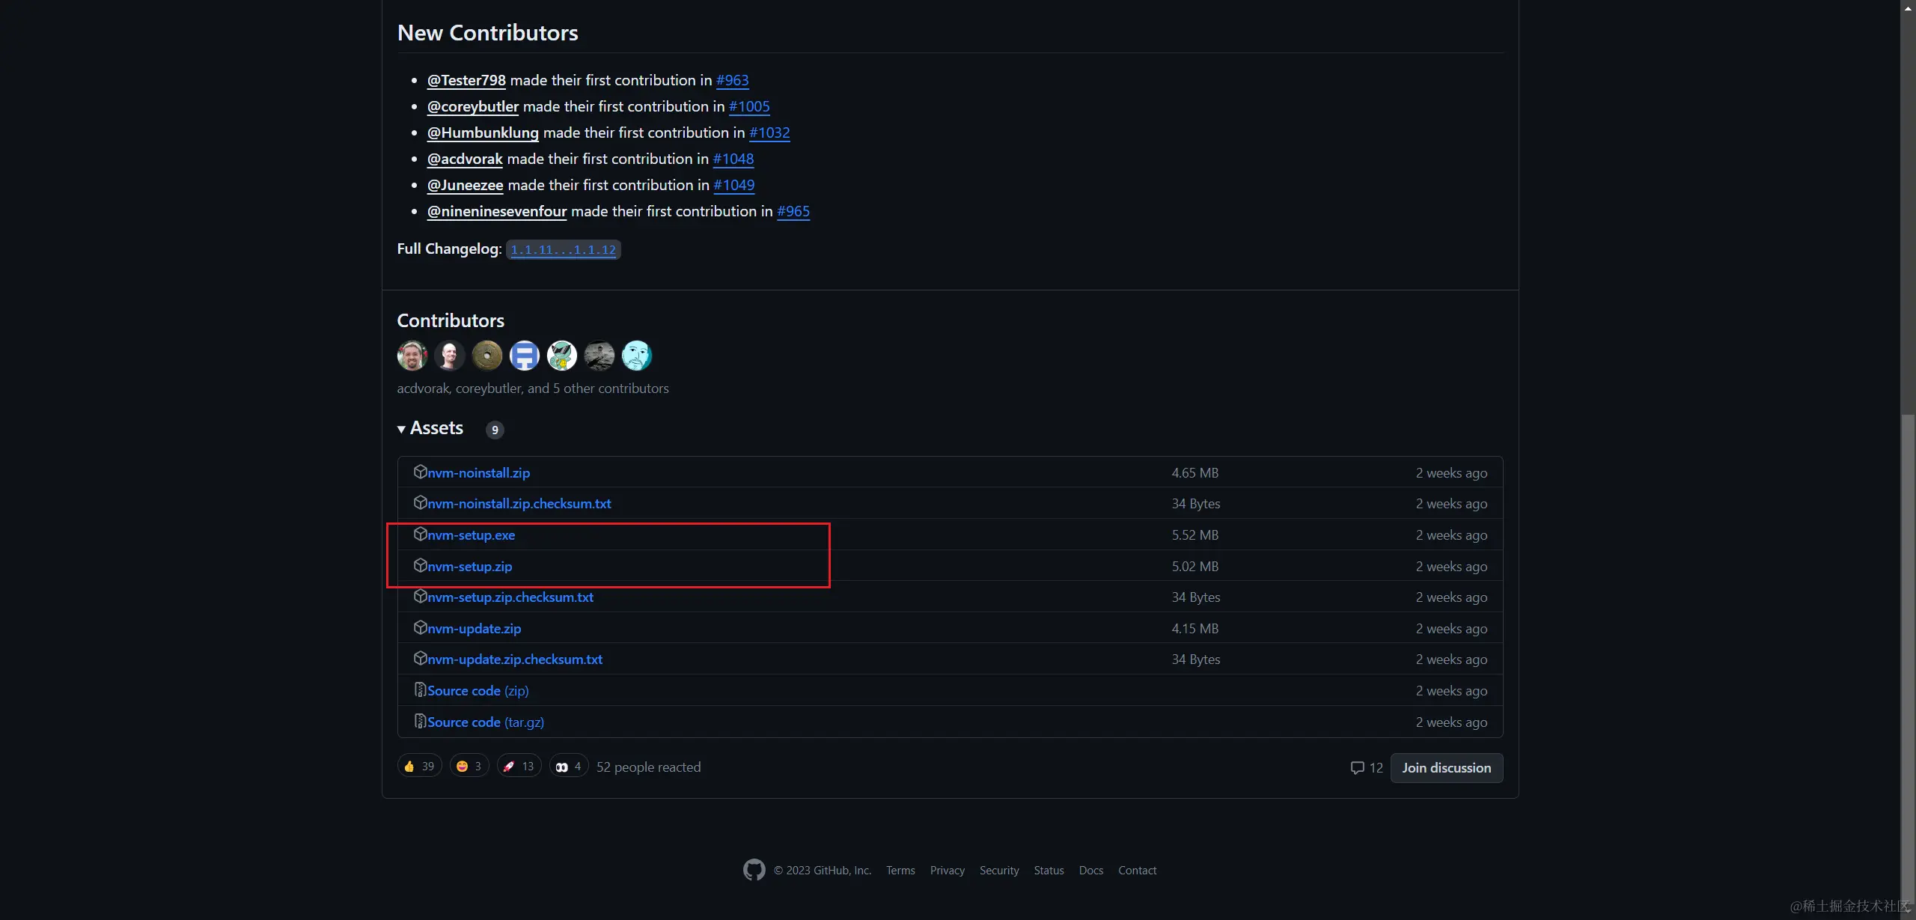Viewport: 1916px width, 920px height.
Task: Click the package icon beside nvm-noinstall.zip
Action: (x=420, y=472)
